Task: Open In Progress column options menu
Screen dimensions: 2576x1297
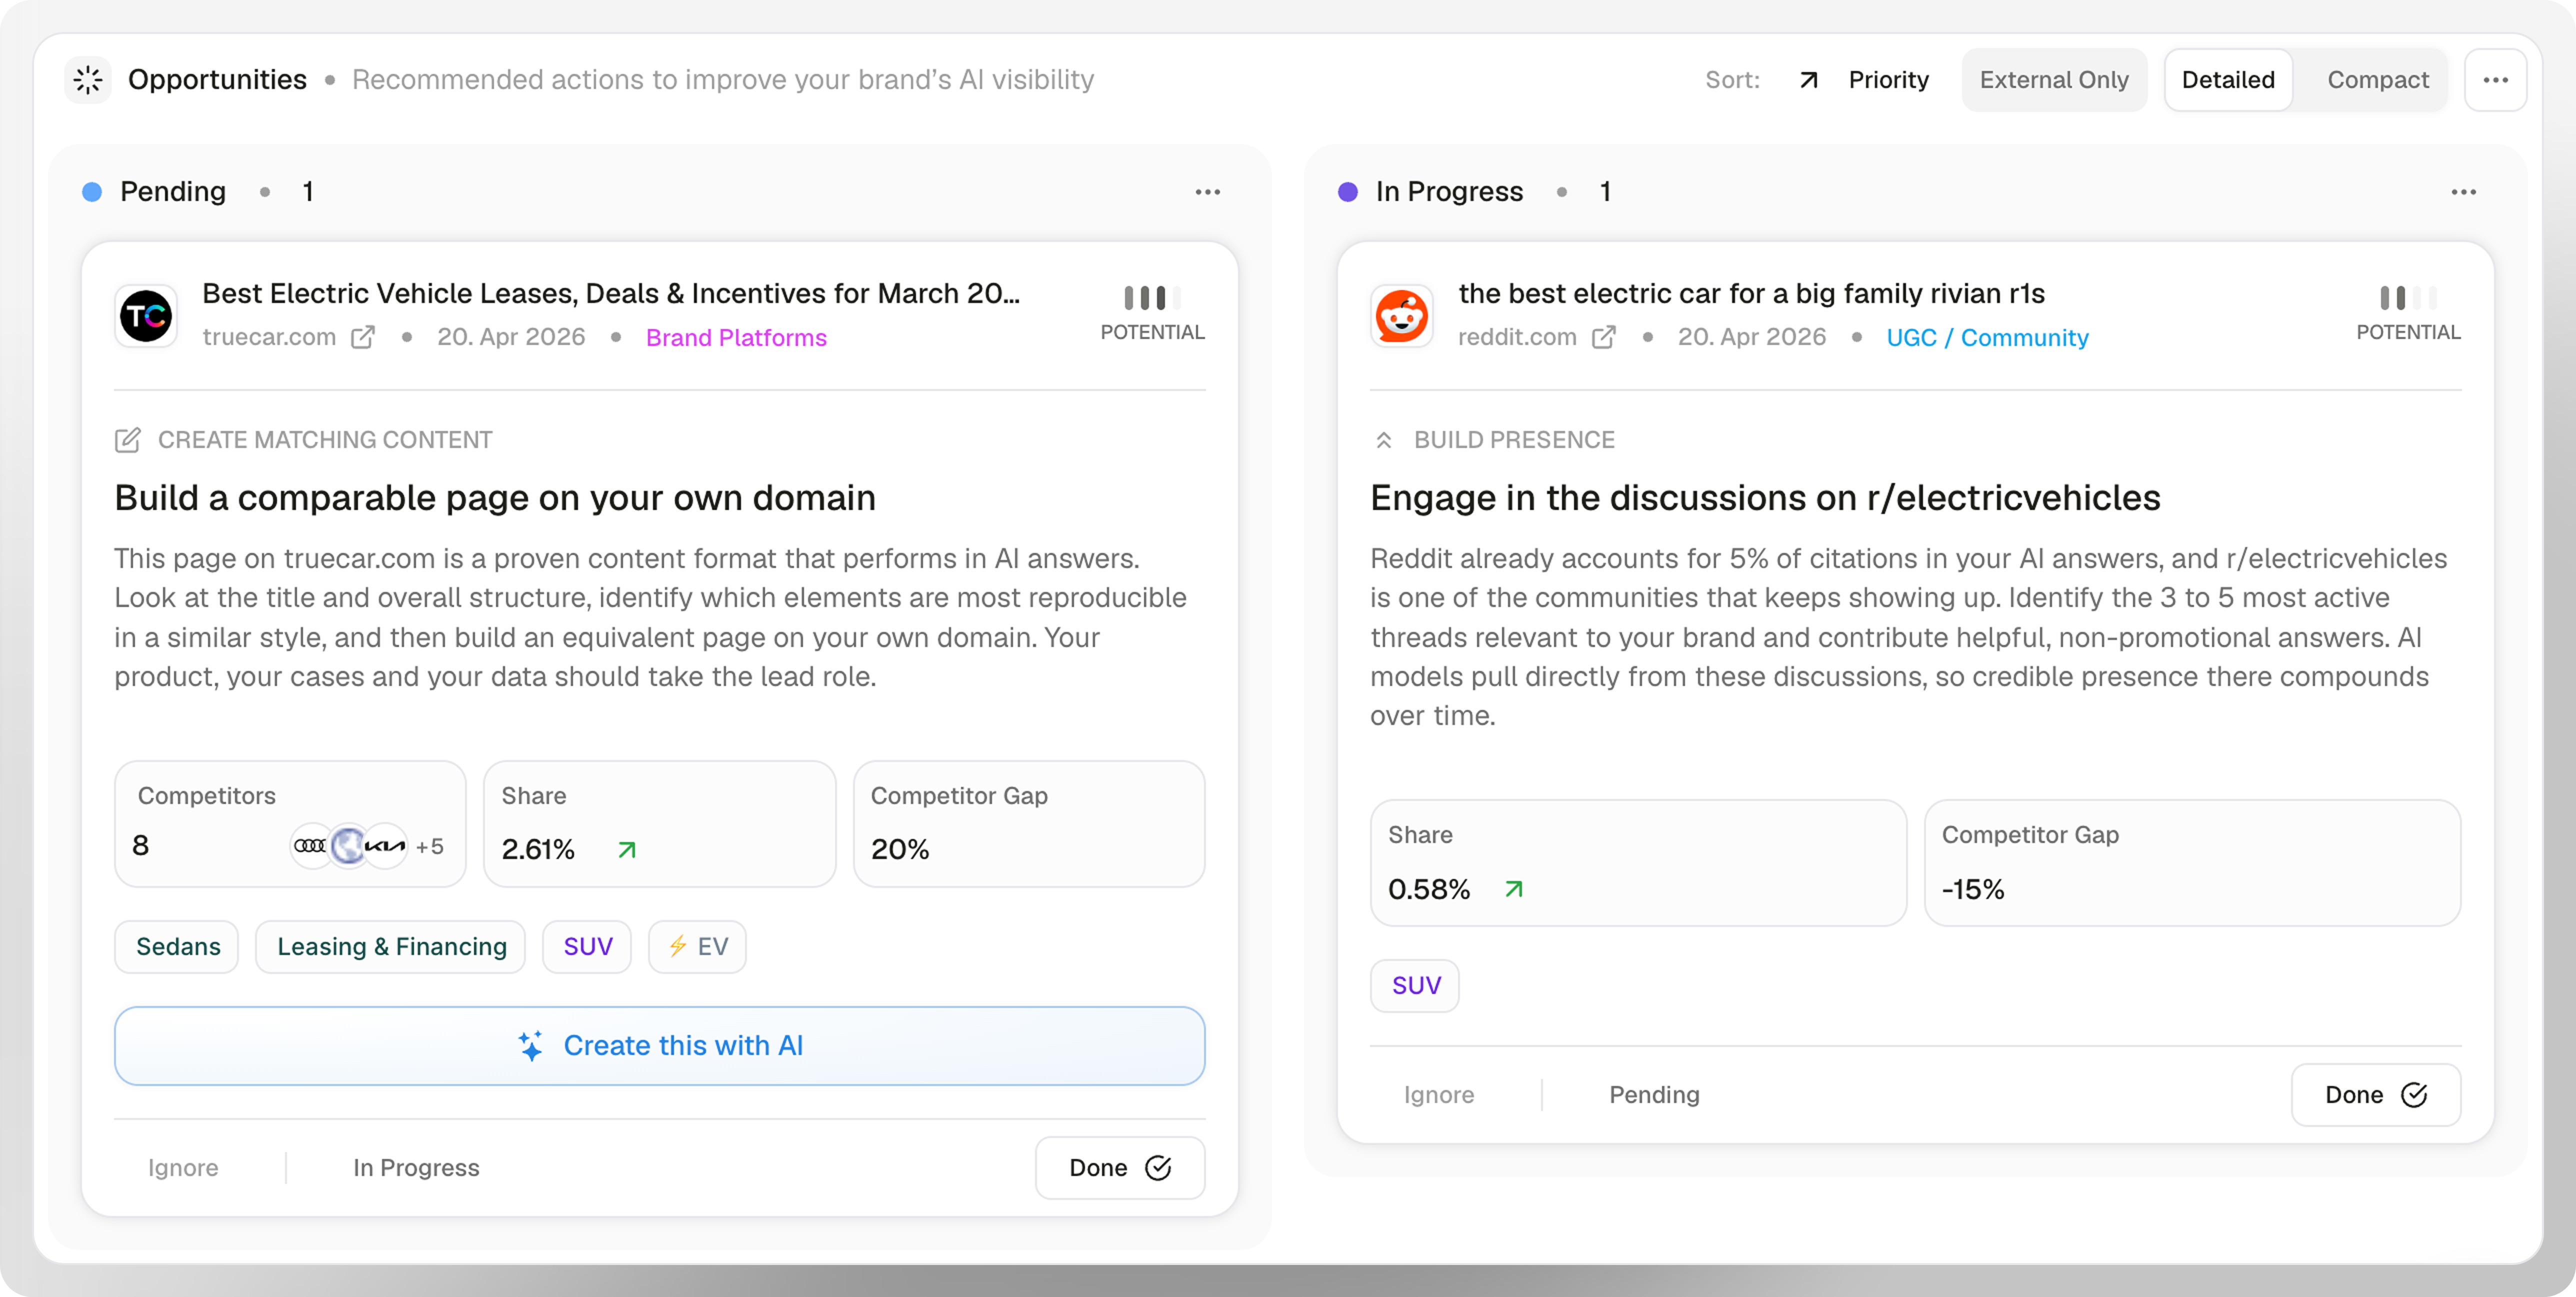Action: 2463,192
